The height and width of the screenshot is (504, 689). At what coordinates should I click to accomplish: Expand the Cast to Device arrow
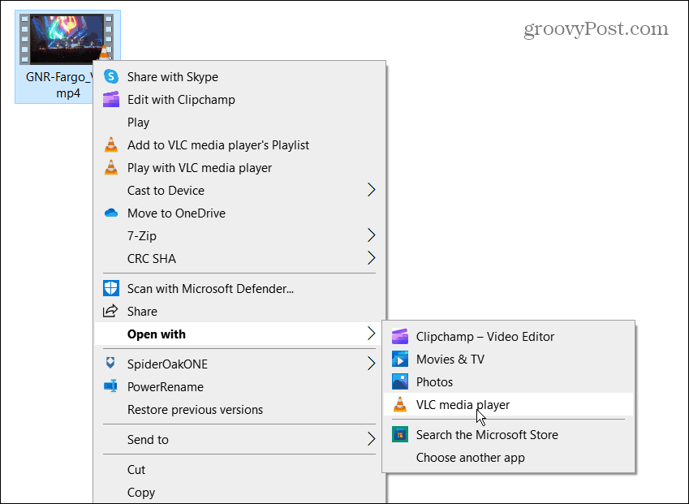372,190
